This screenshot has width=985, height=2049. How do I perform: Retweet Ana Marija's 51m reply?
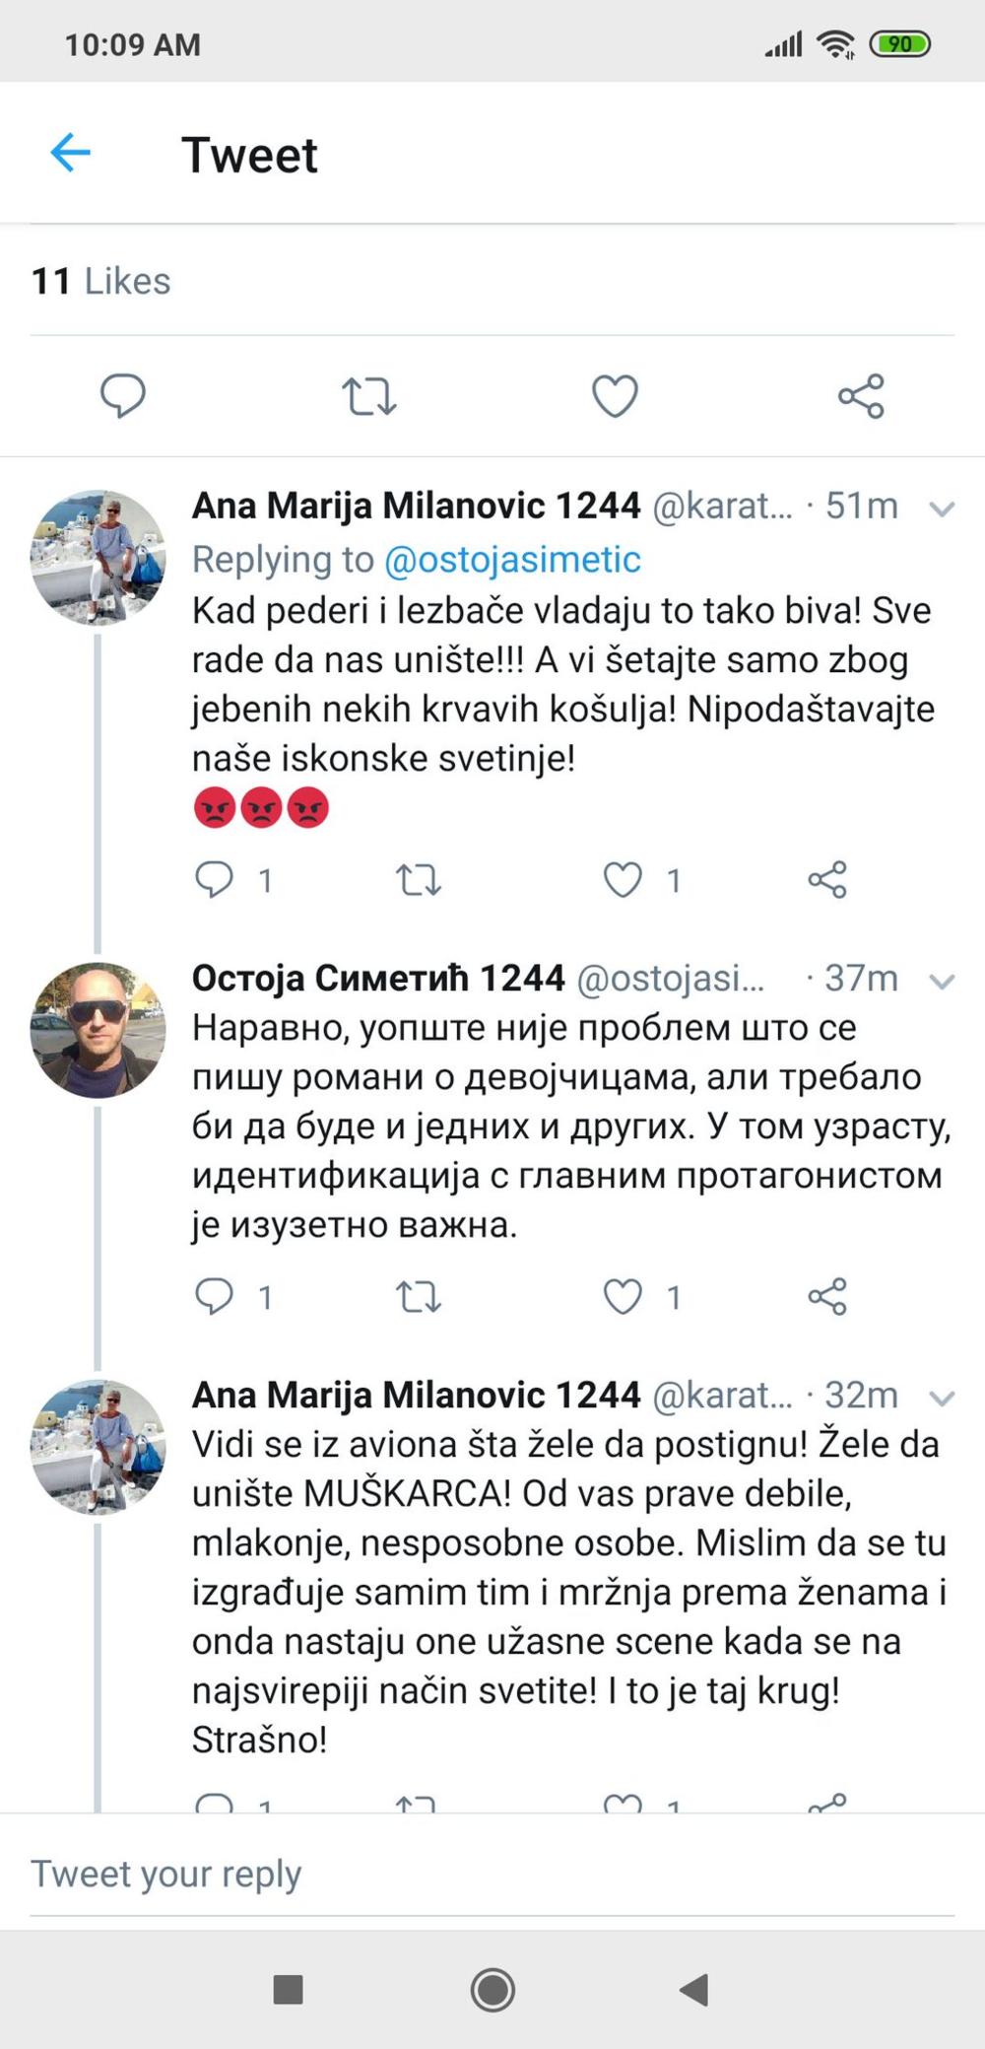coord(418,879)
